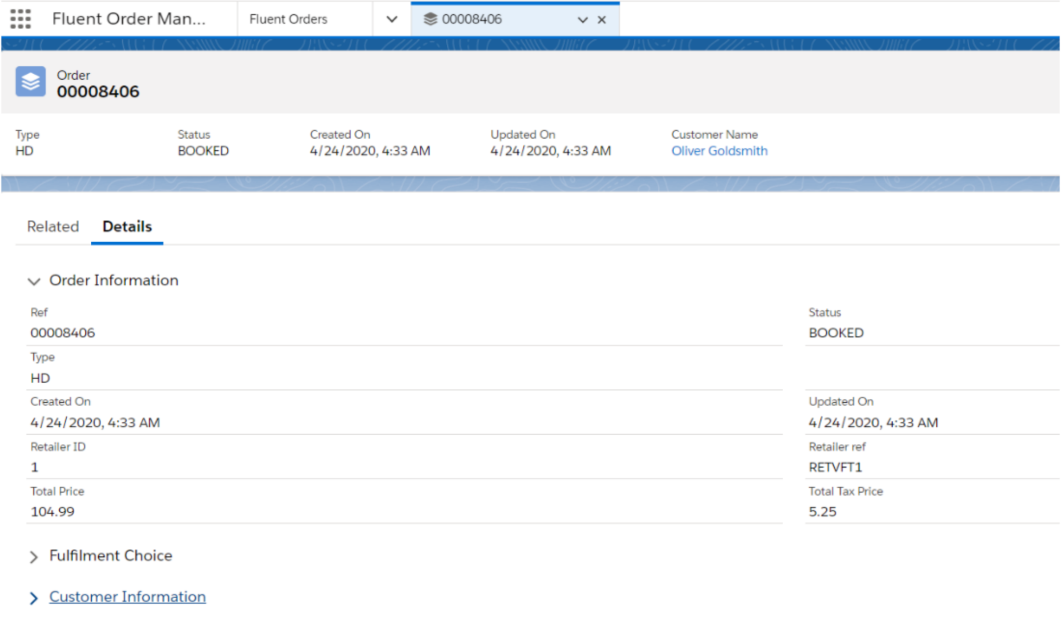Click the Customer Information link

(126, 597)
